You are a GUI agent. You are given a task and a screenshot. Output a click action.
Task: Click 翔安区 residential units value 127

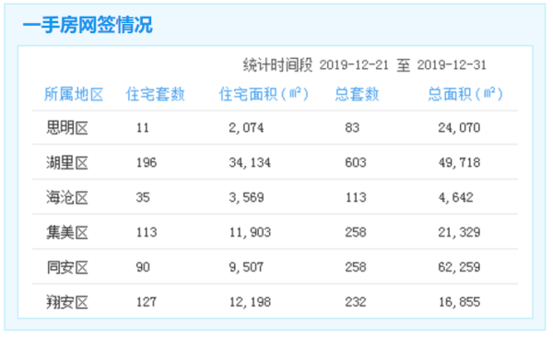click(x=147, y=302)
